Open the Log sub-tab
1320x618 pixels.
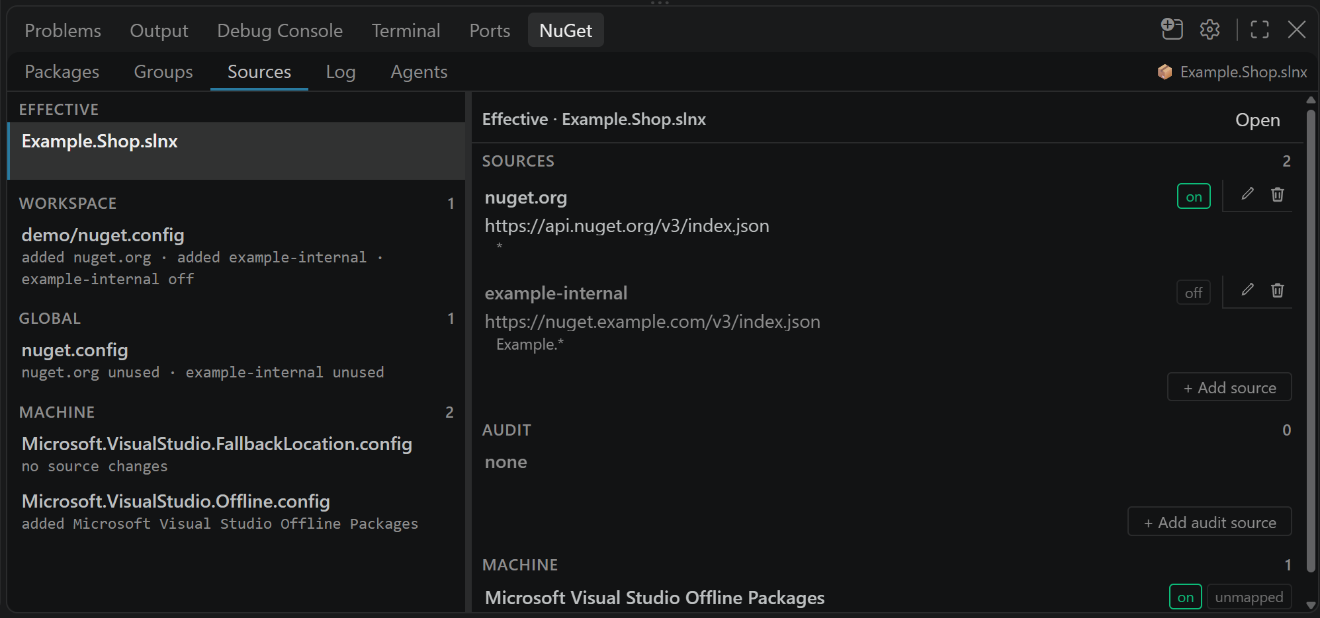(x=341, y=71)
